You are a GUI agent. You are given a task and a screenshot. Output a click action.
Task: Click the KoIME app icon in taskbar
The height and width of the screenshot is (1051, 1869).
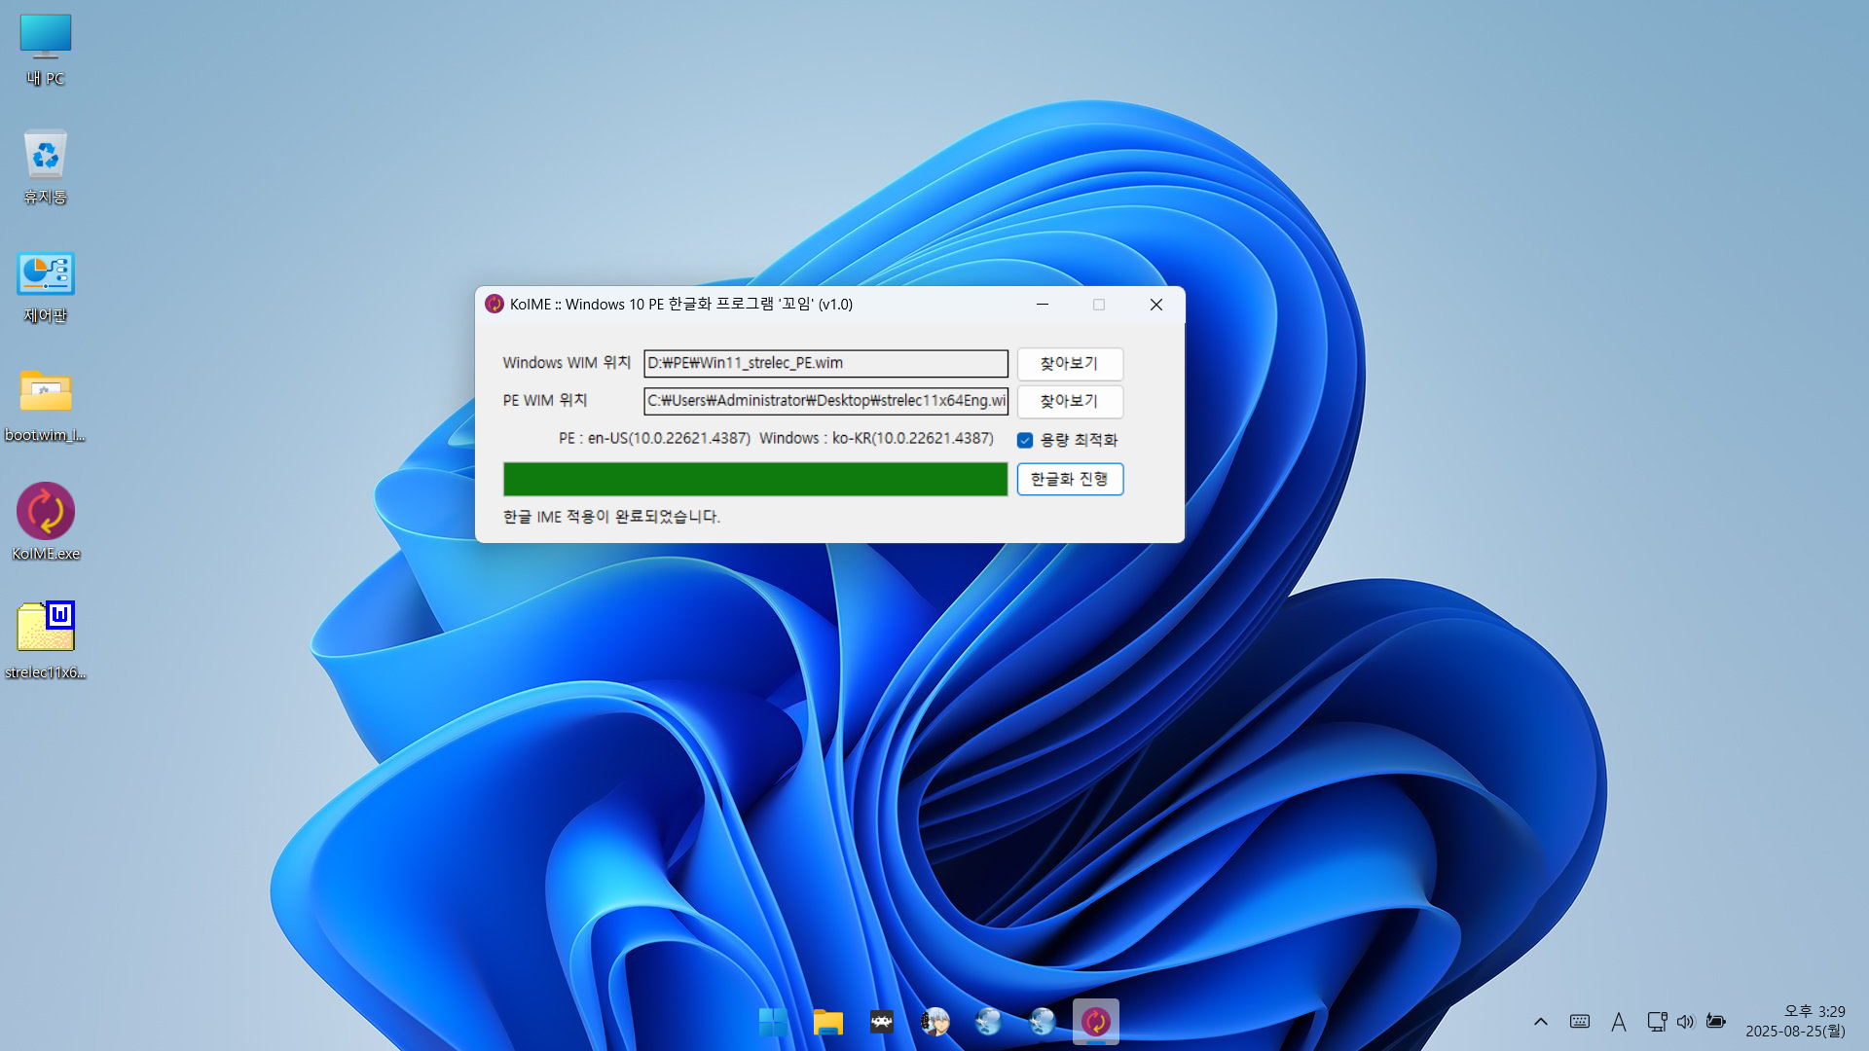pos(1095,1022)
